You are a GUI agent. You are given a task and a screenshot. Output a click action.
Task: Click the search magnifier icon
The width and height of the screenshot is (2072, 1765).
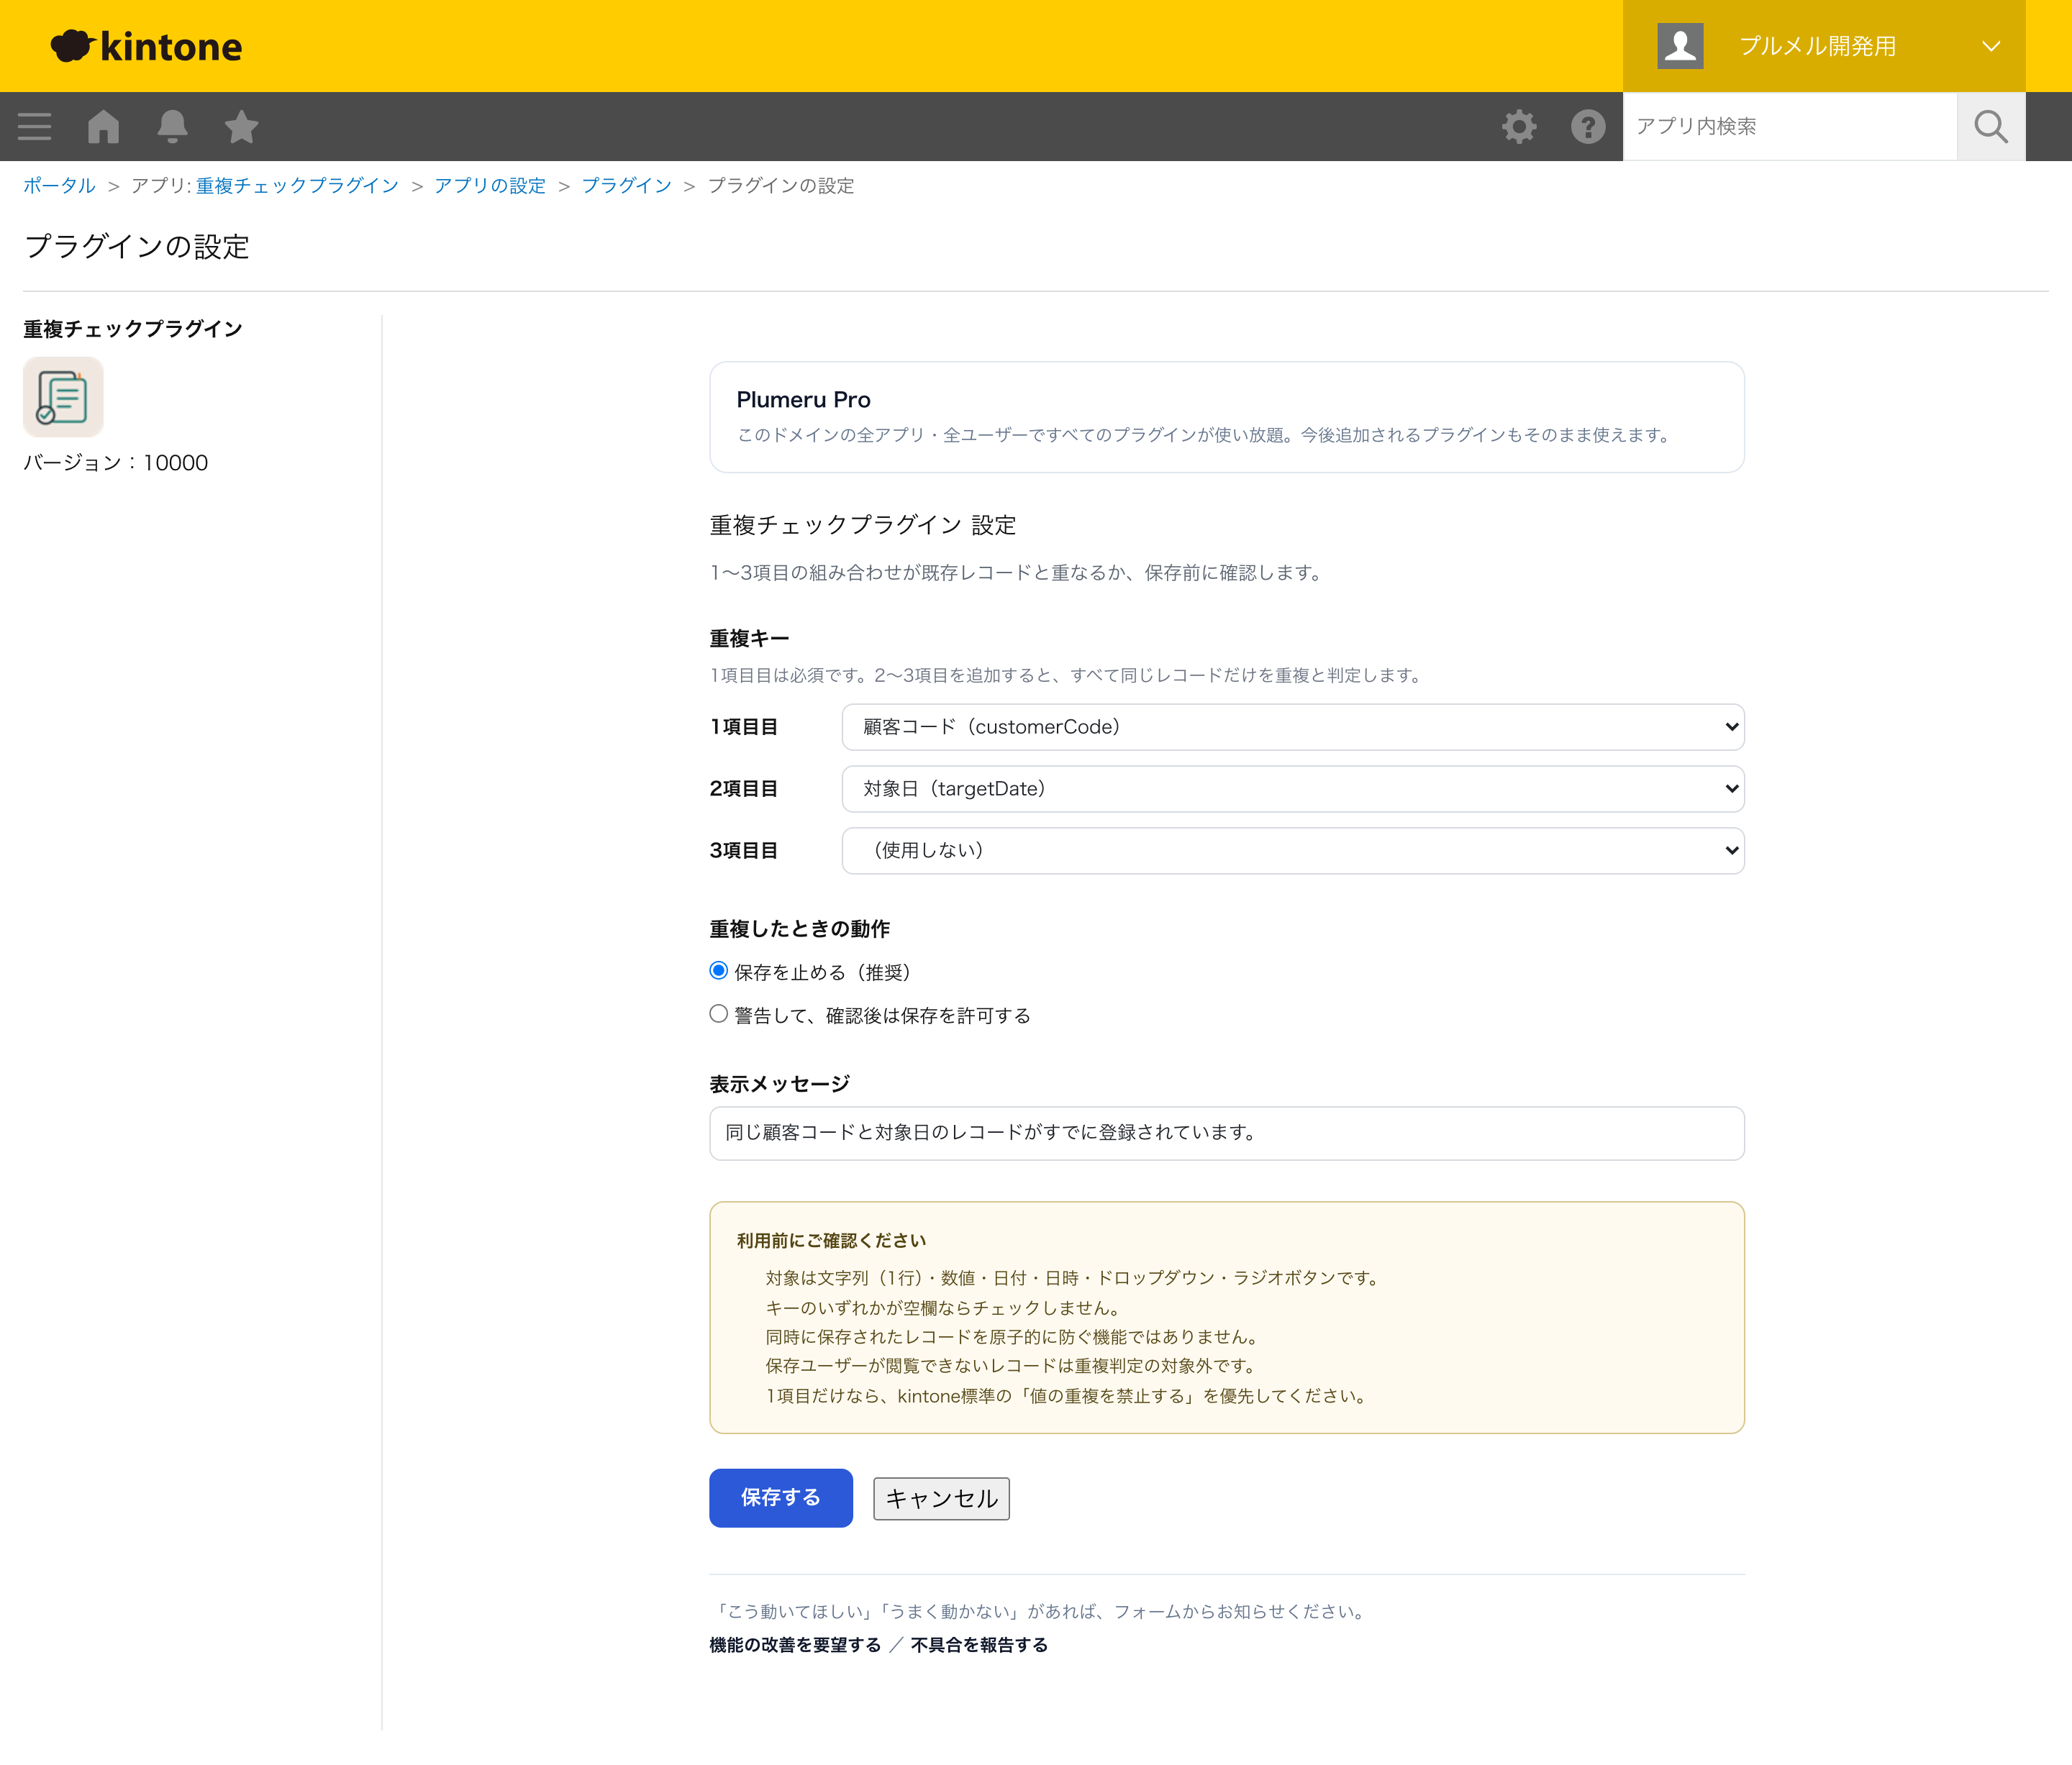click(1991, 127)
